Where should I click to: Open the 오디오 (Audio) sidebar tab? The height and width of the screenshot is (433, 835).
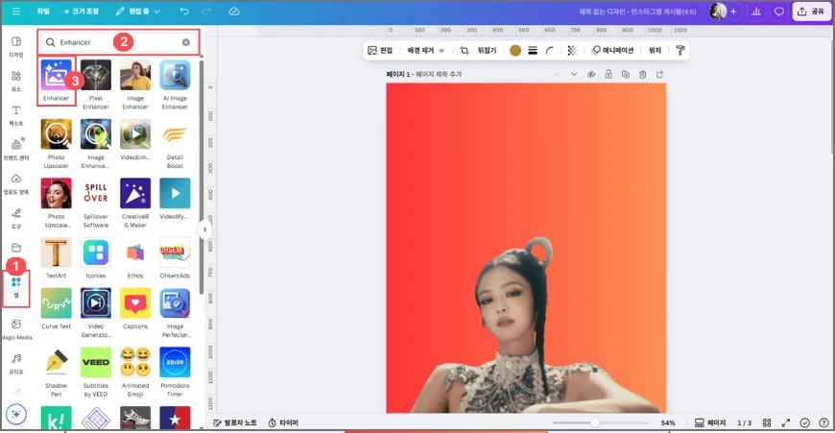tap(16, 363)
